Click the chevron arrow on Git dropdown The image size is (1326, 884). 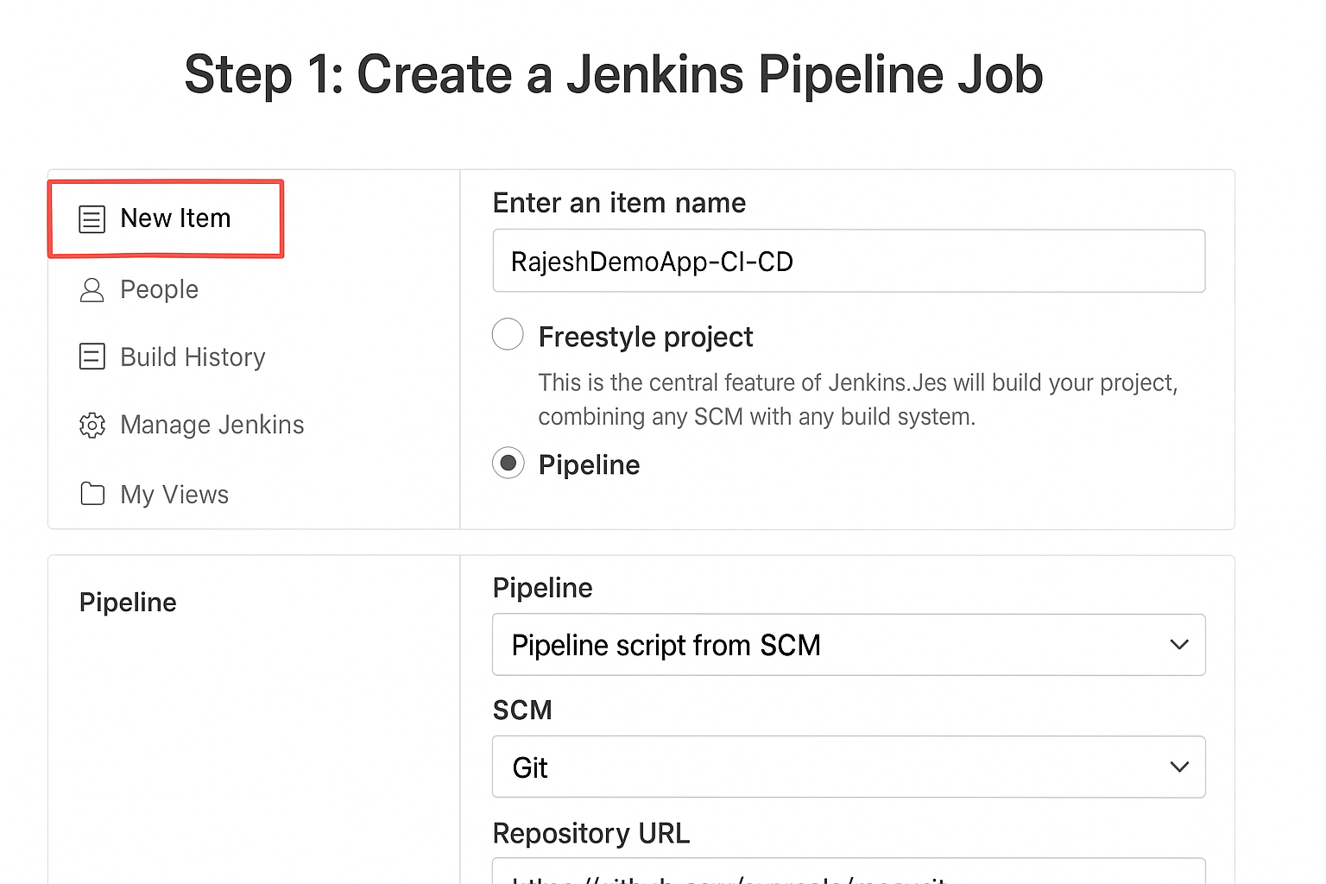(1179, 767)
